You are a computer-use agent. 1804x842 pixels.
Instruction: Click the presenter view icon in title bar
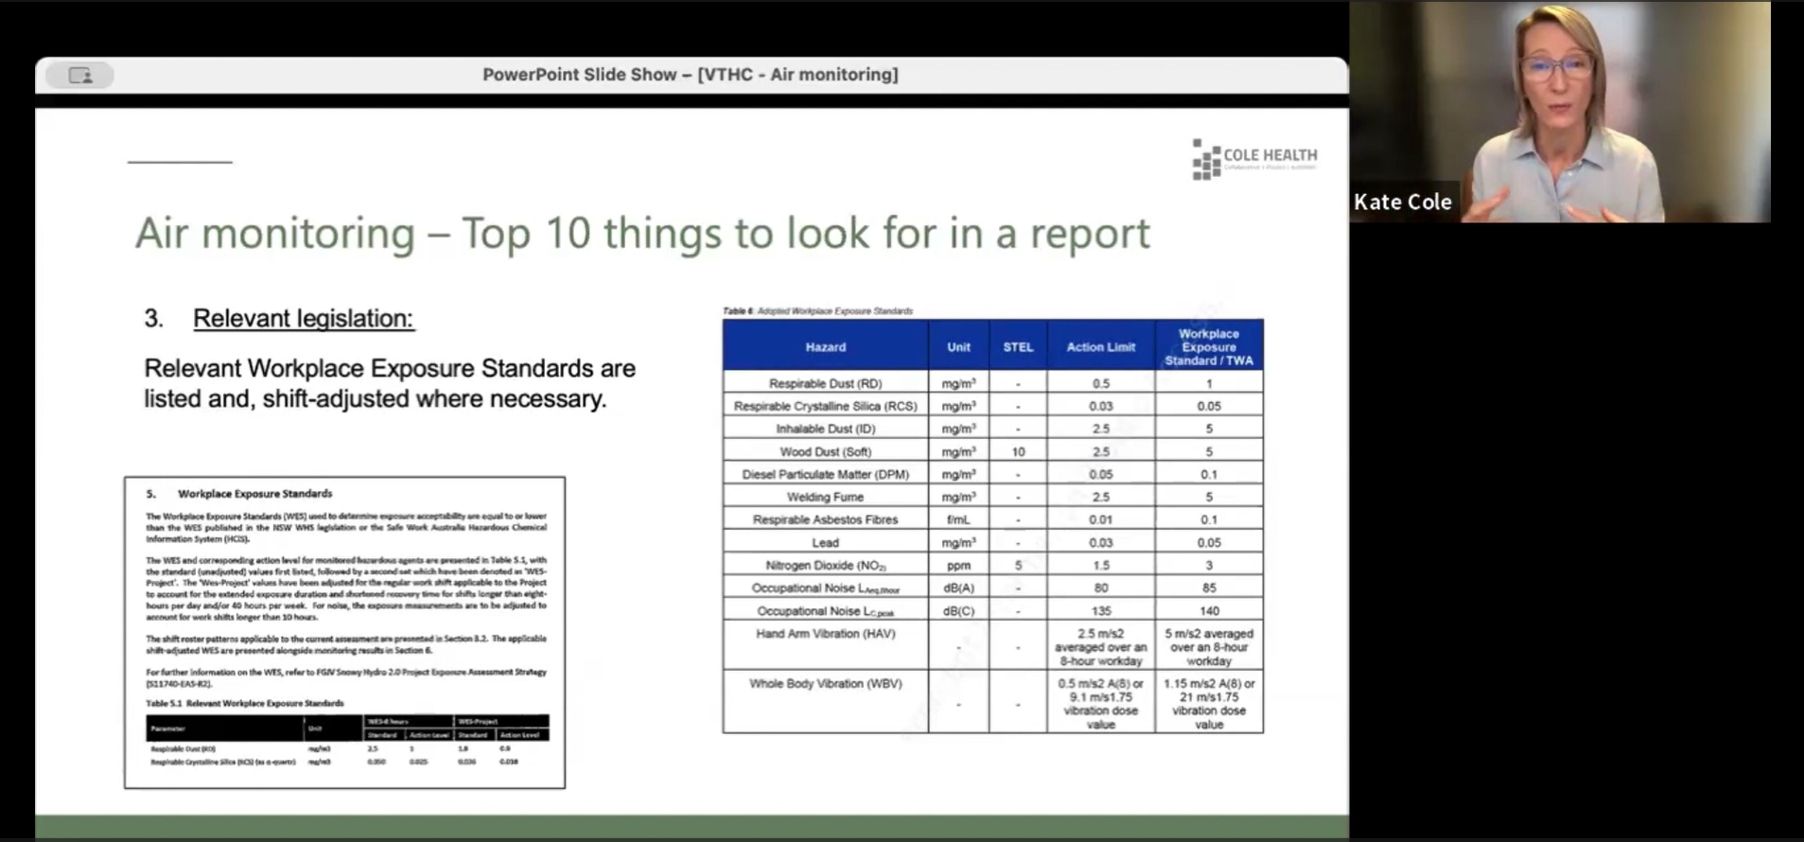tap(80, 76)
